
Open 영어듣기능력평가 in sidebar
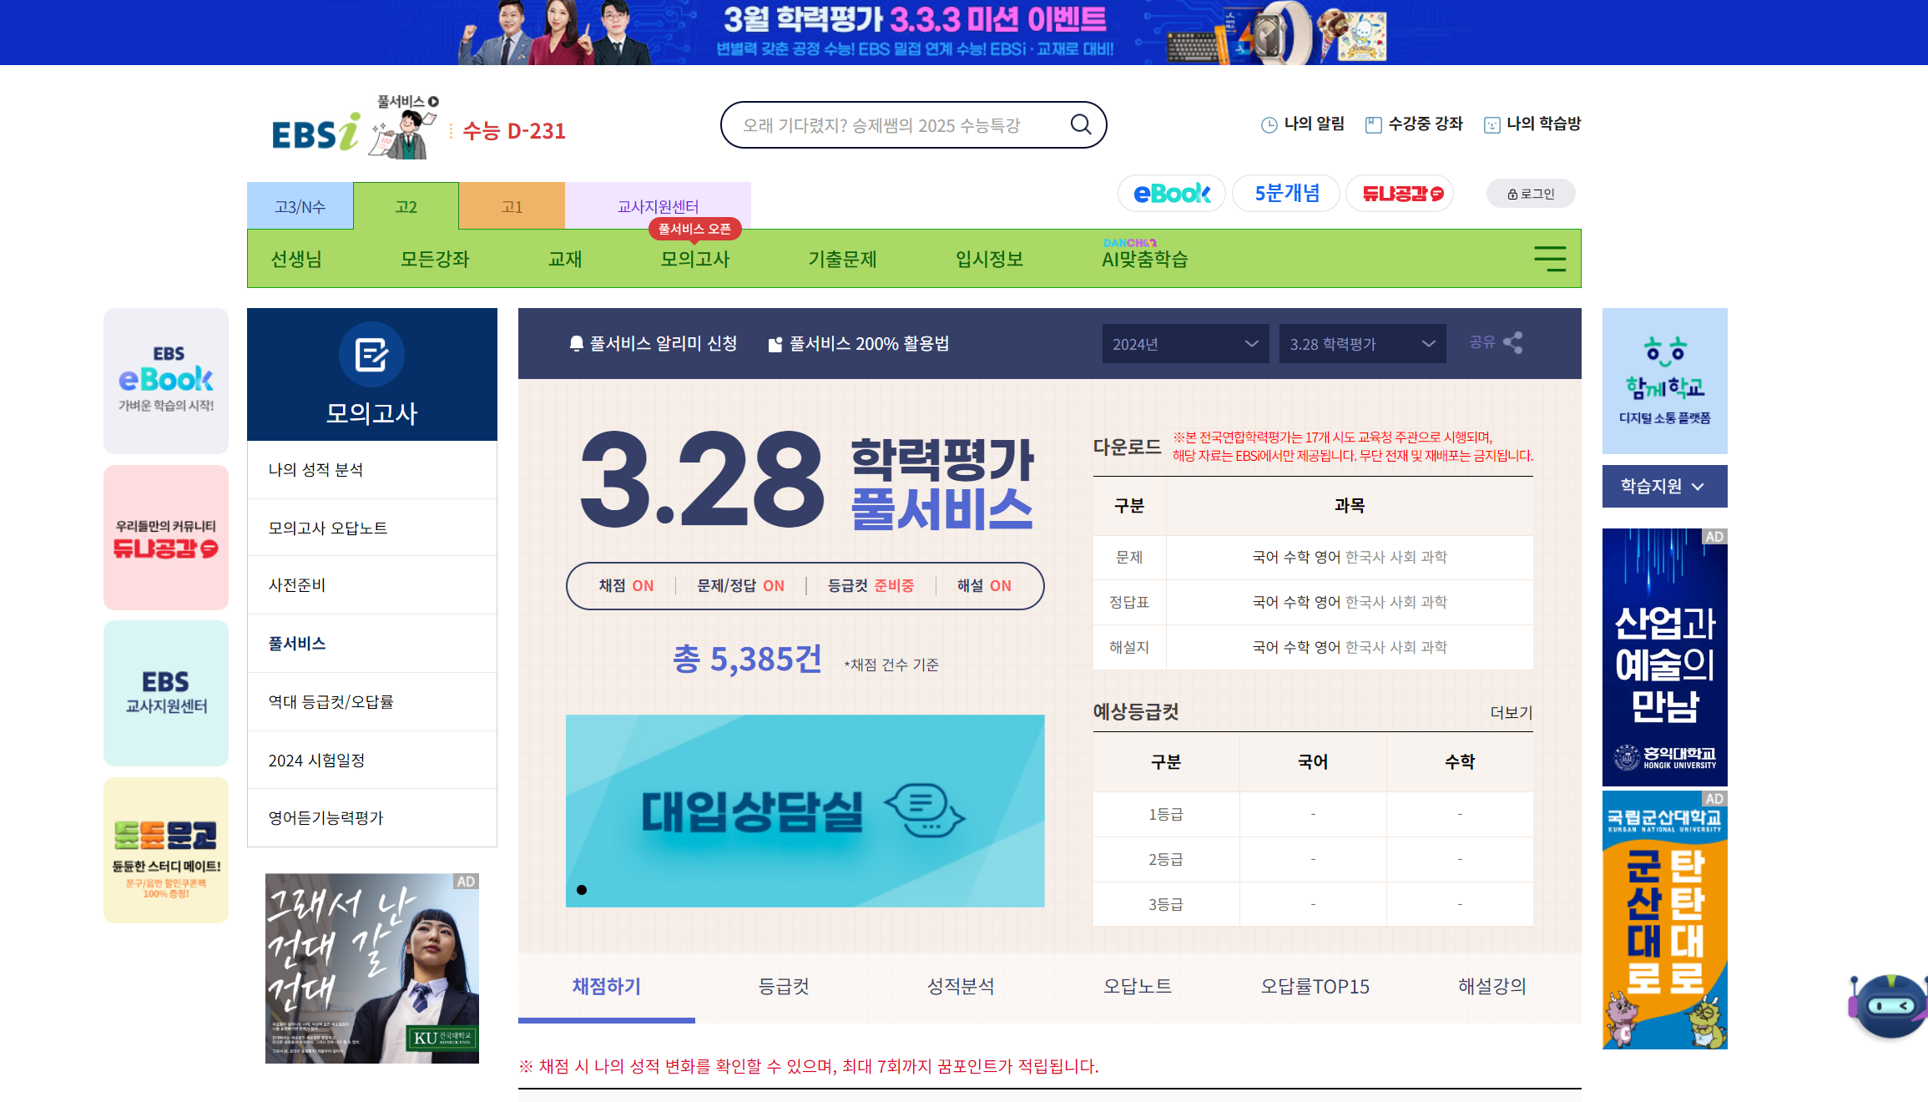pyautogui.click(x=372, y=818)
